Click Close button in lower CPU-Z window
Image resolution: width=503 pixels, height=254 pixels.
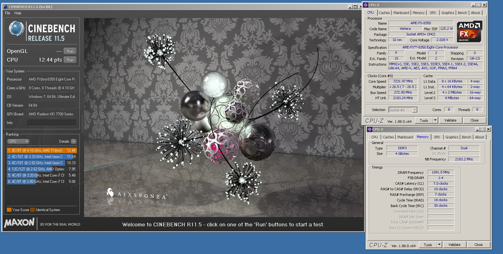[478, 245]
